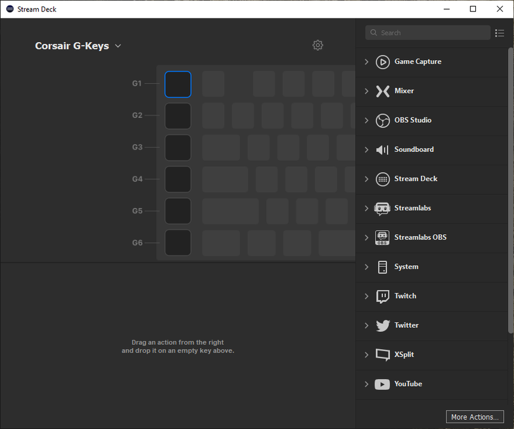Click the Game Capture category icon

(382, 62)
